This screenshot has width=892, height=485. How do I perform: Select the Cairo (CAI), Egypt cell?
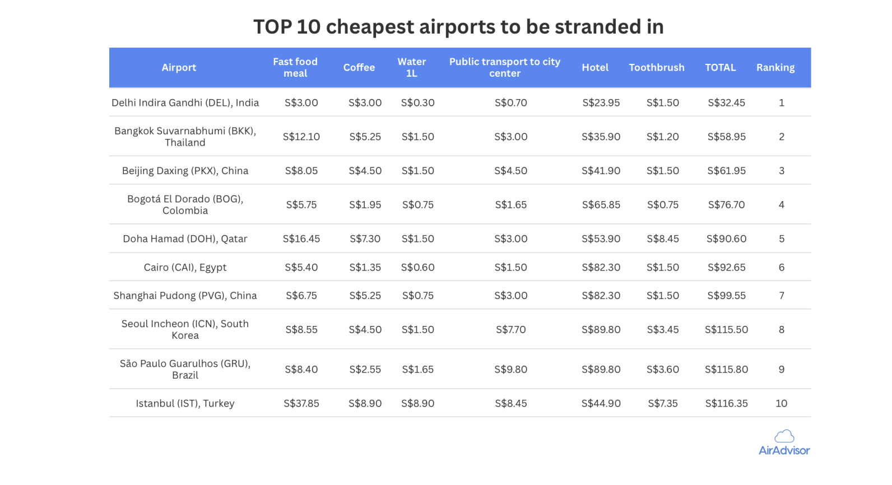(x=185, y=267)
